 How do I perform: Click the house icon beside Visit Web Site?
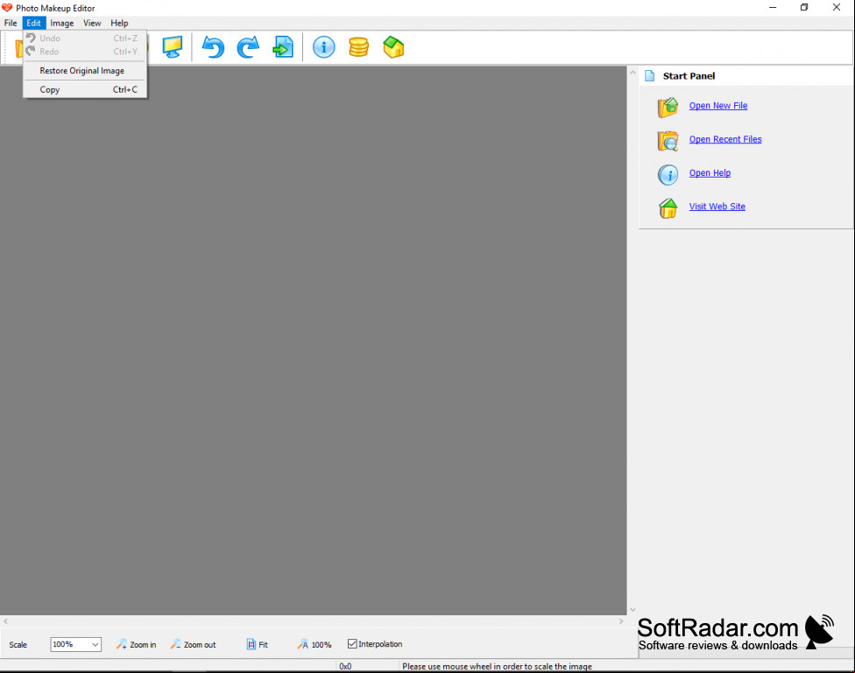point(668,207)
